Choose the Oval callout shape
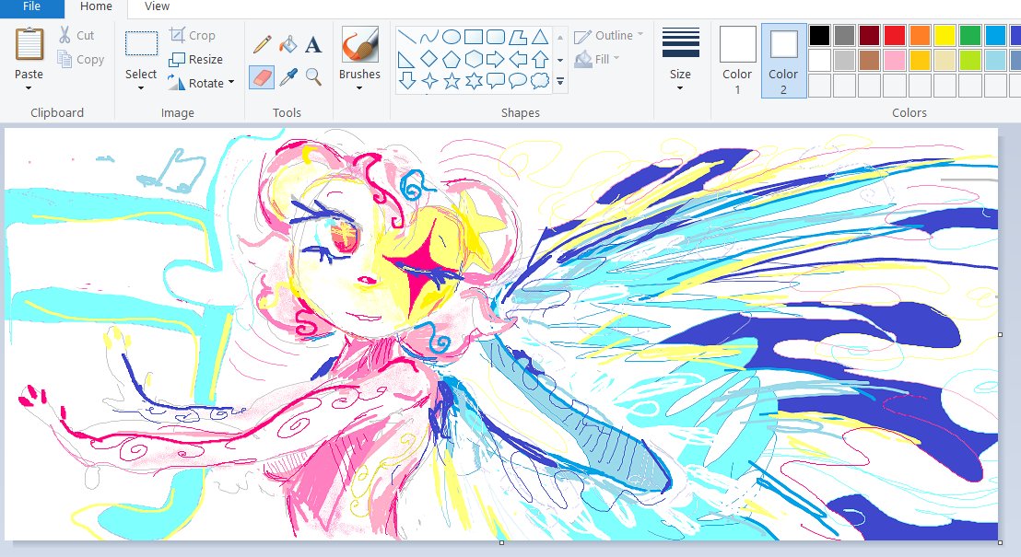1021x557 pixels. coord(518,81)
